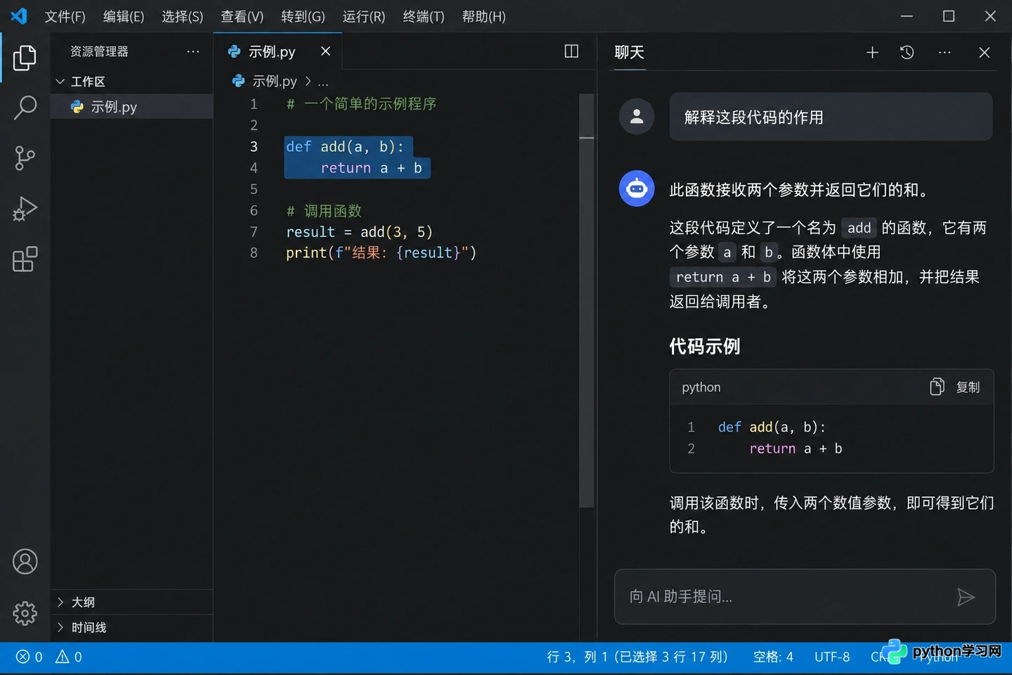Screen dimensions: 1012x675
Task: Open the 文件(F) menu
Action: (65, 16)
